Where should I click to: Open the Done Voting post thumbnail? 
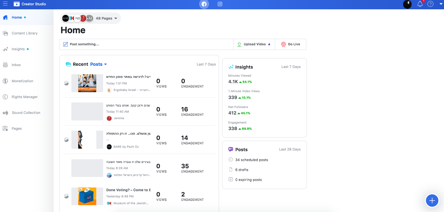87,196
